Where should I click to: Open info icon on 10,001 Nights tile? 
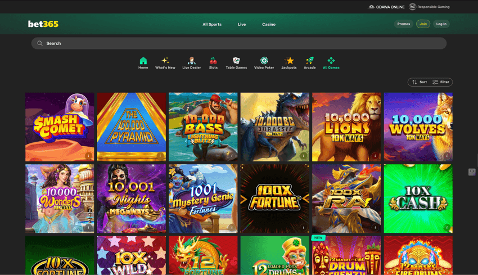pos(160,227)
